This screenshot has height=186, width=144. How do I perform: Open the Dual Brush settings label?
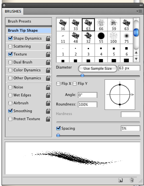[23, 62]
